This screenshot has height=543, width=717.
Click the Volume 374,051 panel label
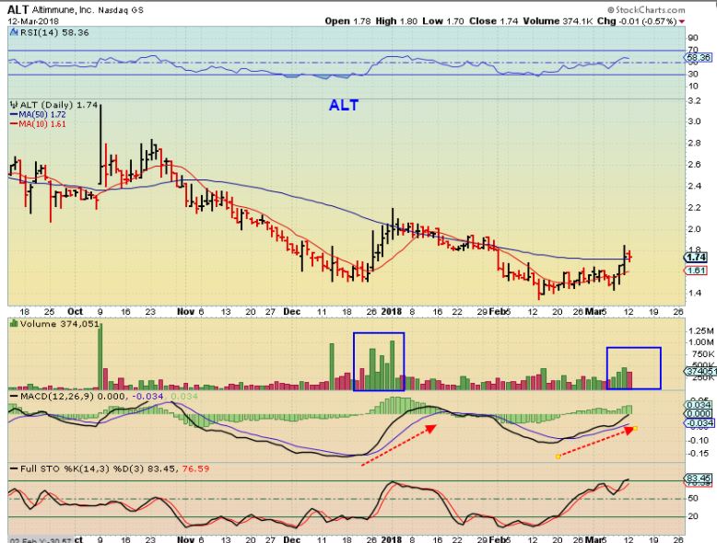pyautogui.click(x=55, y=324)
